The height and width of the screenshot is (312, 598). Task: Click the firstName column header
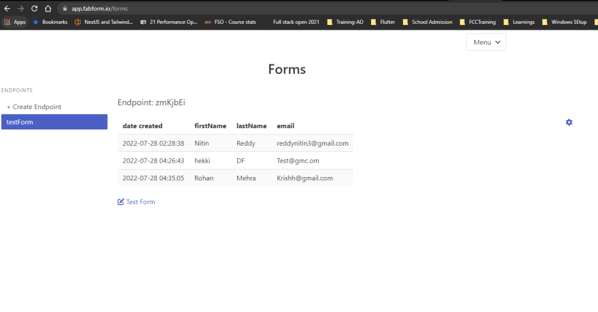click(x=210, y=126)
